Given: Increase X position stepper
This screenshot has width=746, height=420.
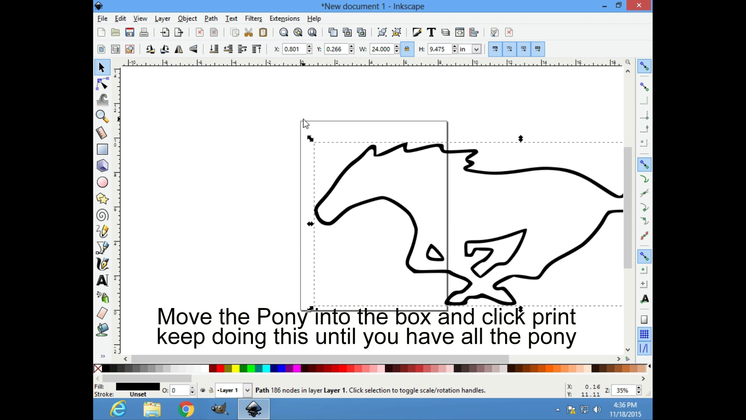Looking at the screenshot, I should (309, 47).
